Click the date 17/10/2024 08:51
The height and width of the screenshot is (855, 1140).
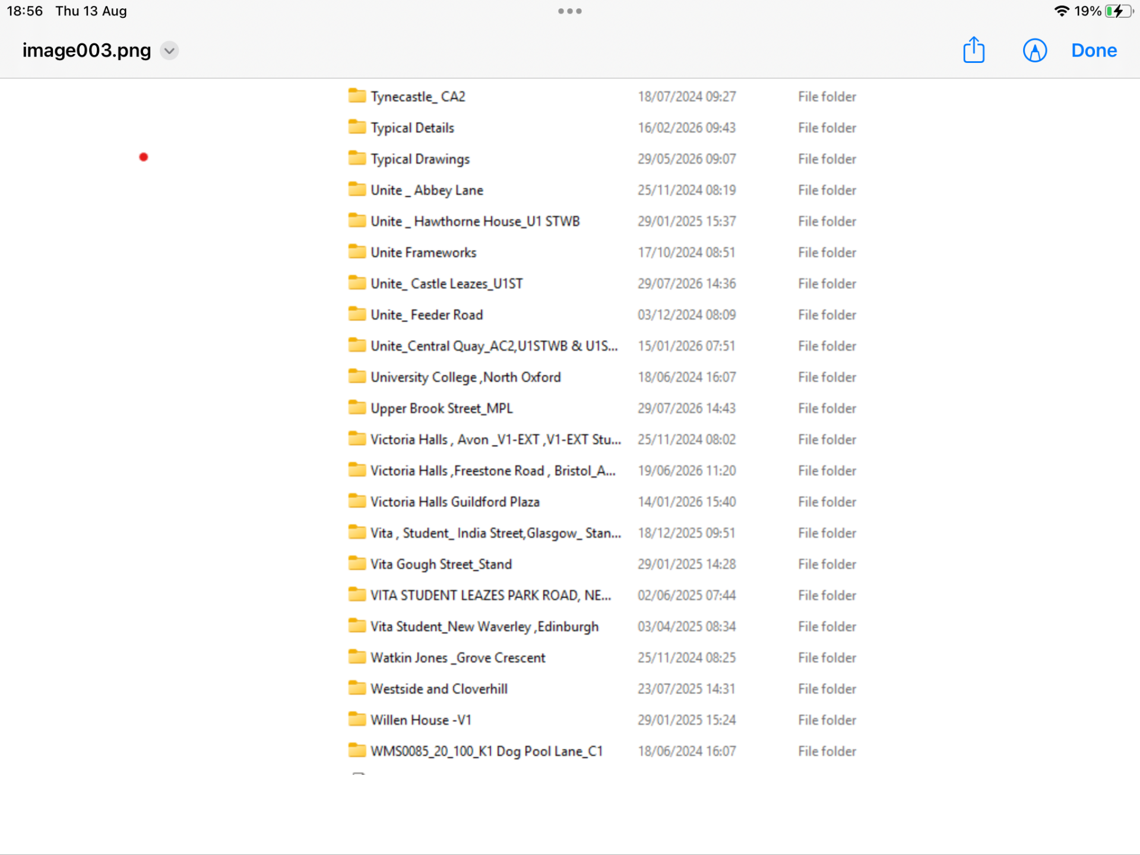coord(687,252)
